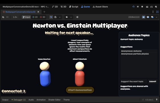Reload the running project
This screenshot has width=160, height=103.
tap(133, 7)
